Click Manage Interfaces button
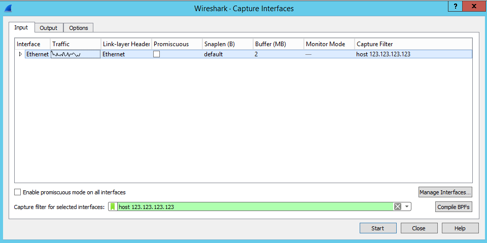 (445, 192)
